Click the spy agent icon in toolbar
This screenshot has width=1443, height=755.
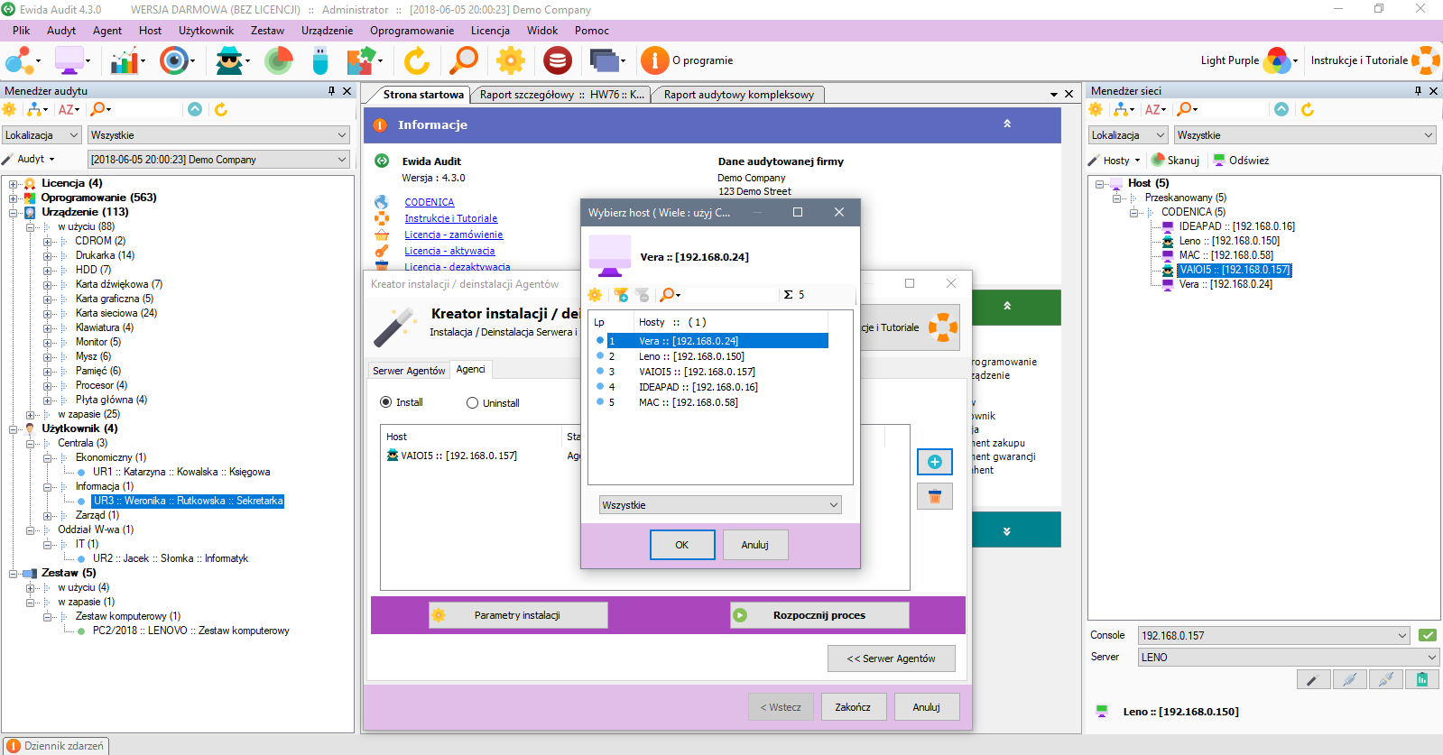click(x=230, y=61)
